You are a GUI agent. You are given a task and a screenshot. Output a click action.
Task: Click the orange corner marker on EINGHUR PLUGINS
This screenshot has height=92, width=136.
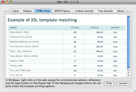click(9, 36)
